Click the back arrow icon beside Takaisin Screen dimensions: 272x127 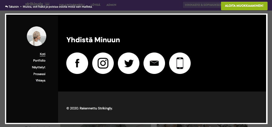pos(6,7)
